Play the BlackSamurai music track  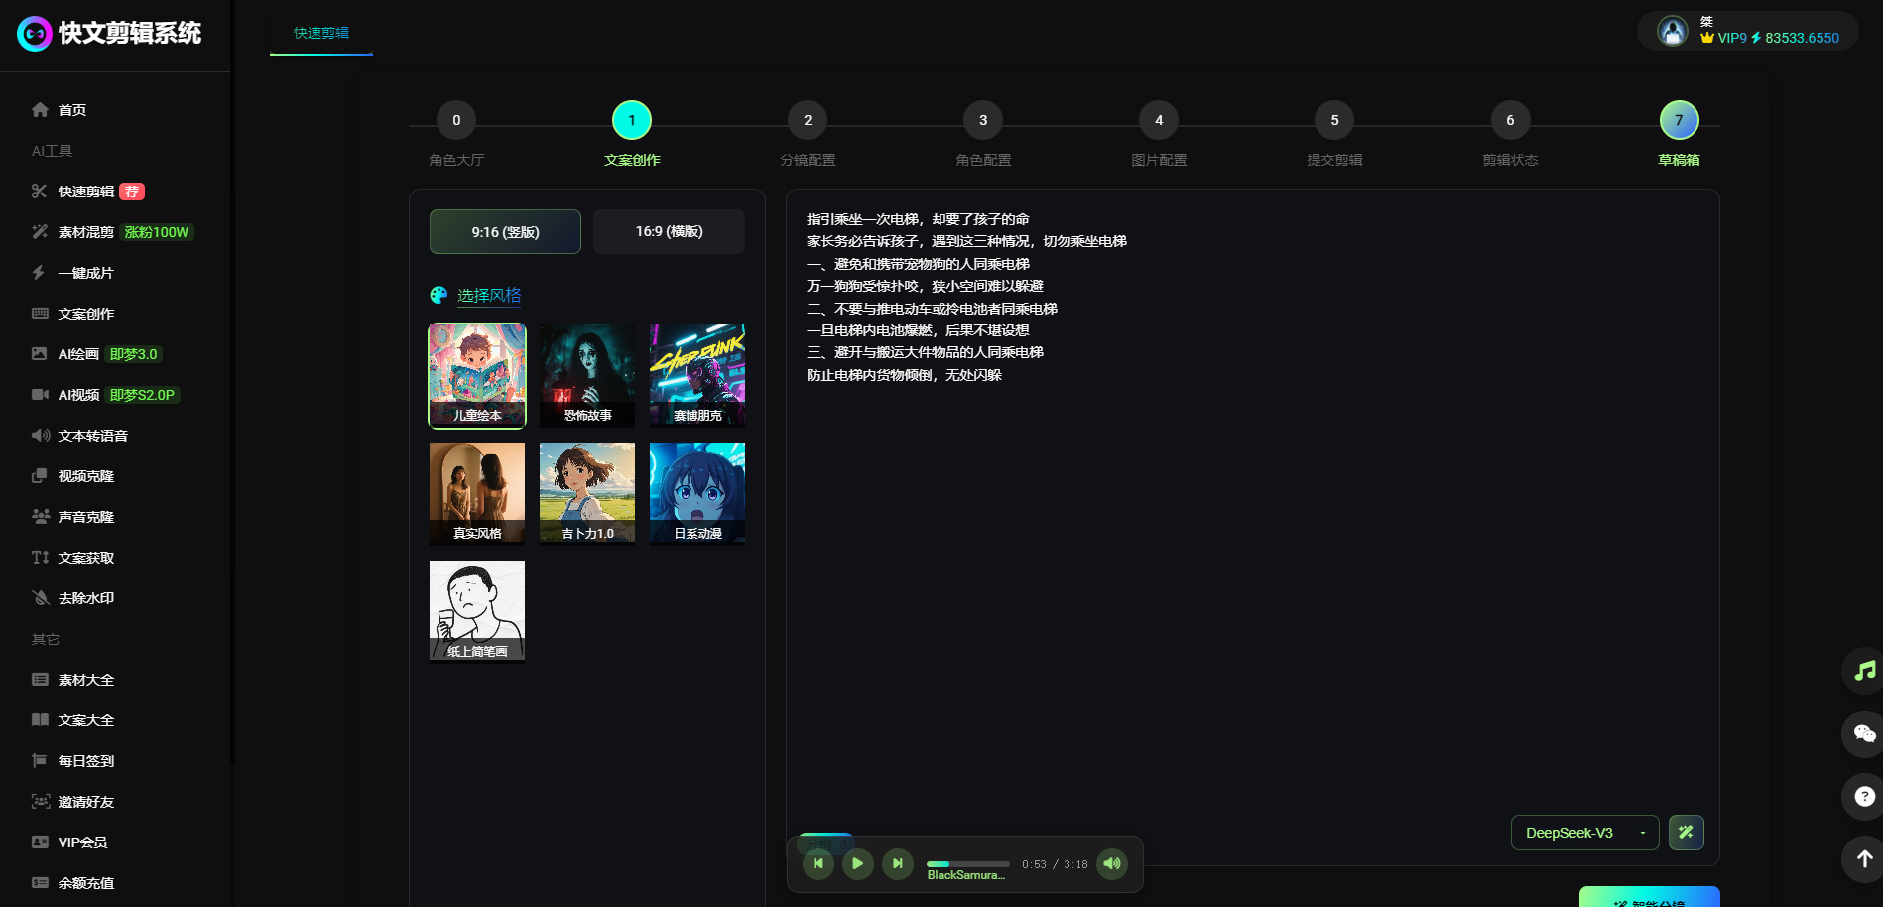(857, 863)
